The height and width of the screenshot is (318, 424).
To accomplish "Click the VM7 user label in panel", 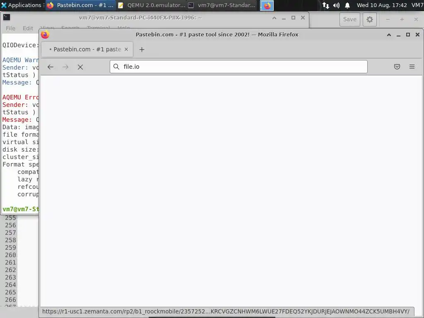I will pos(417,5).
